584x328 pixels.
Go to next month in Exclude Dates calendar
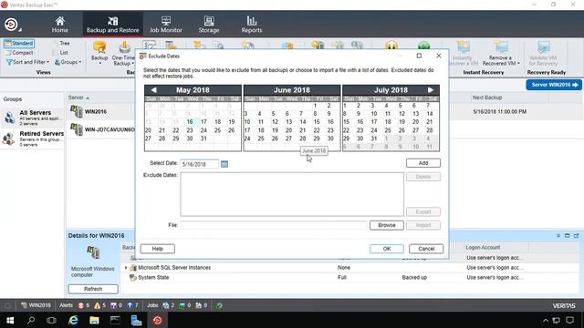coord(431,90)
